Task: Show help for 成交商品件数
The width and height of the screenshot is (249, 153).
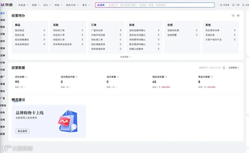Action: [x=77, y=77]
